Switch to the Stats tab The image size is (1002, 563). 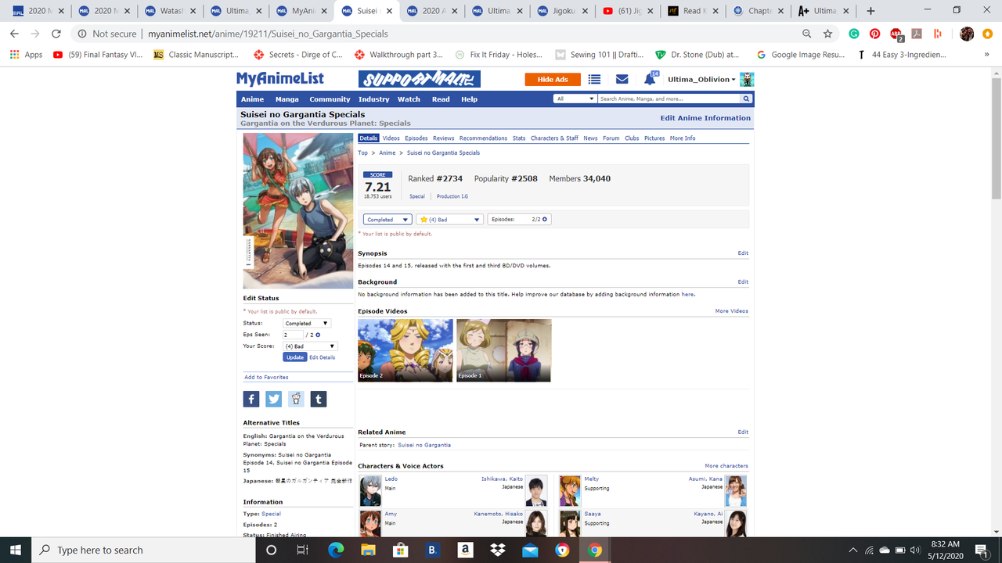tap(519, 138)
